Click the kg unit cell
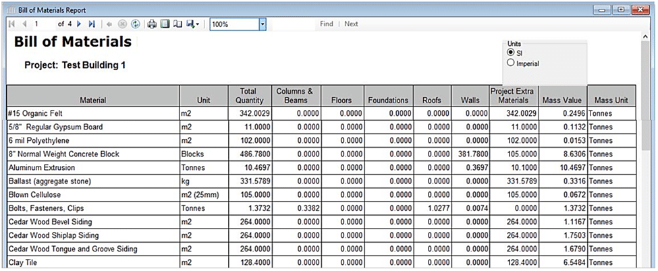658x271 pixels. click(x=204, y=181)
